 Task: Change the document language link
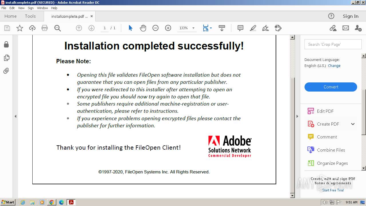coord(334,66)
